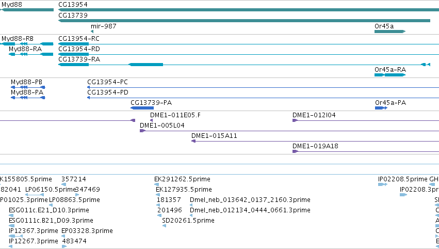This screenshot has height=249, width=439.
Task: Click the CG13954-RD transcript label
Action: [79, 49]
